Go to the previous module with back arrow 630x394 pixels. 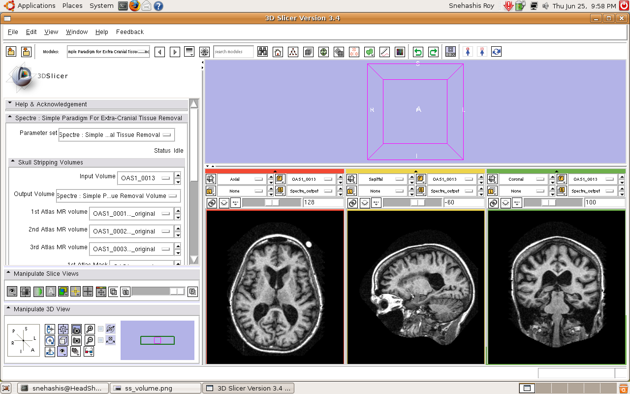159,52
